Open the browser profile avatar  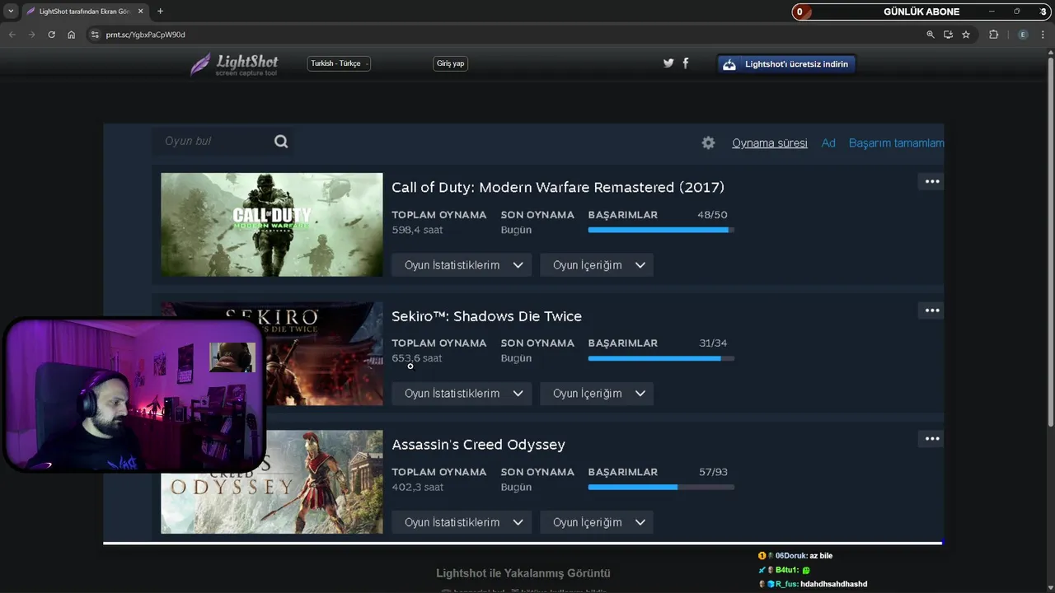tap(1023, 35)
